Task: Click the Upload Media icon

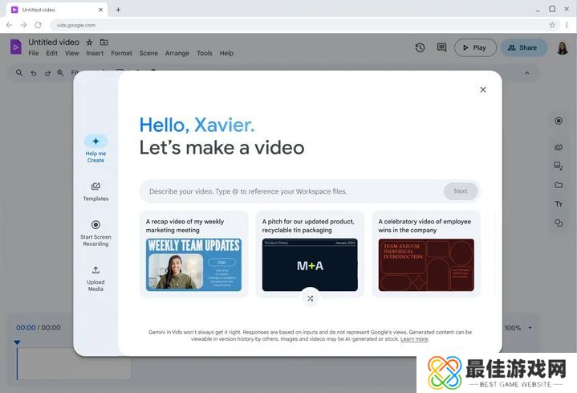Action: (95, 271)
